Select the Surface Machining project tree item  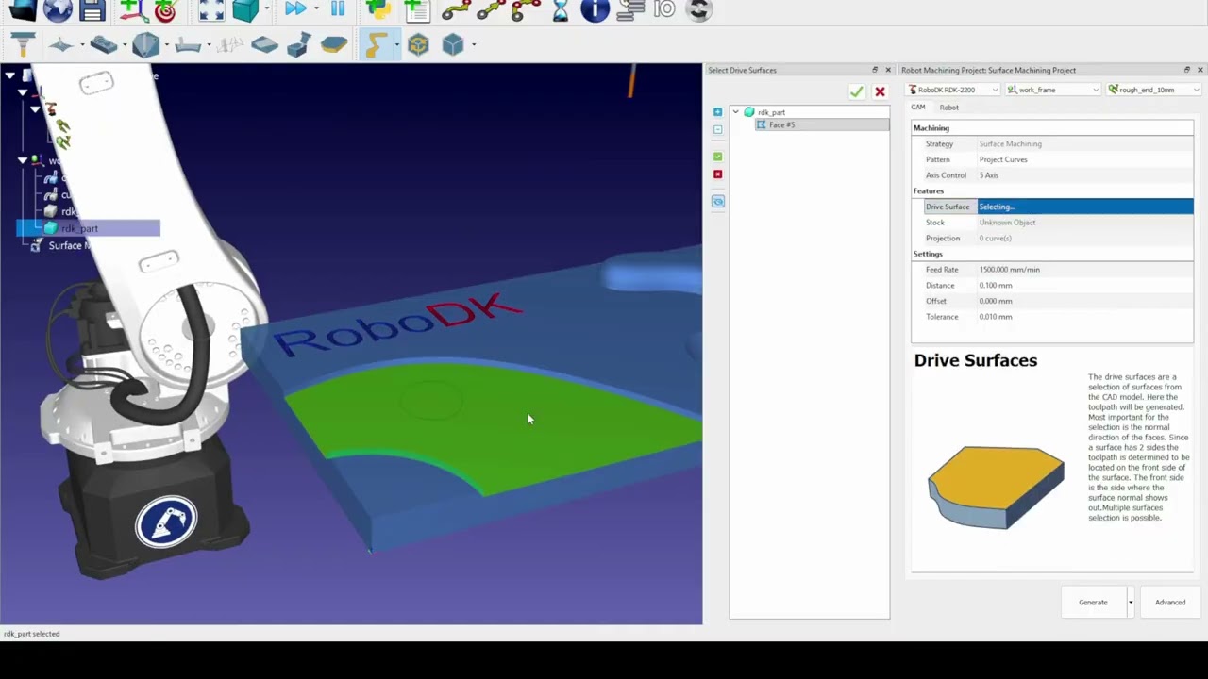tap(68, 245)
